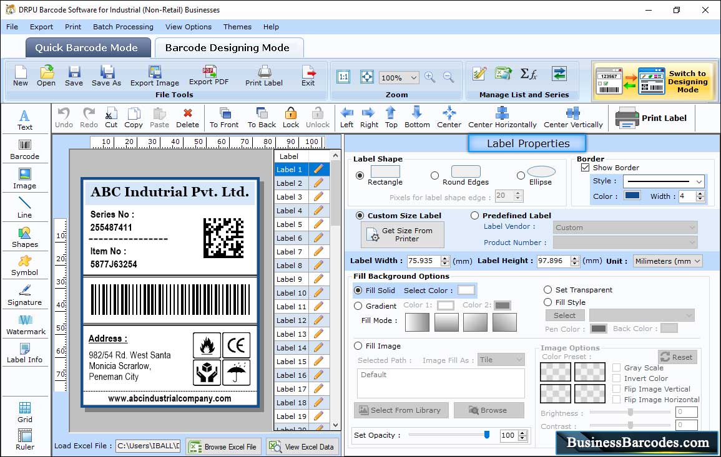721x457 pixels.
Task: Add a Signature element
Action: click(25, 295)
